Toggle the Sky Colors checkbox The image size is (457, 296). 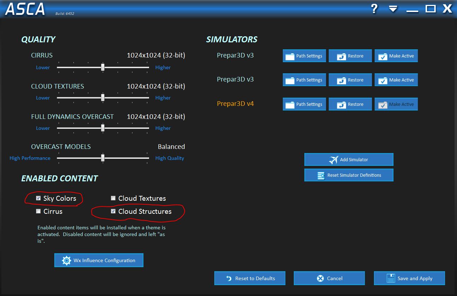(38, 198)
